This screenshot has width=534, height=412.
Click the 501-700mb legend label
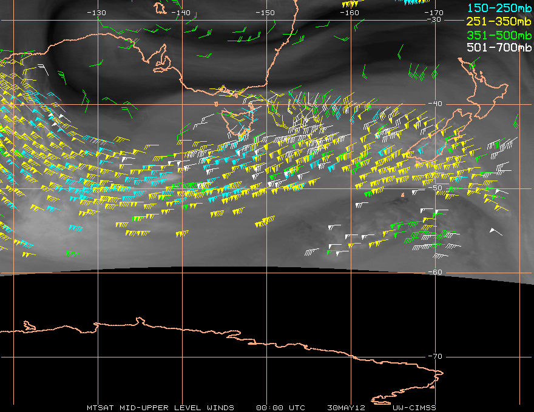[x=499, y=47]
